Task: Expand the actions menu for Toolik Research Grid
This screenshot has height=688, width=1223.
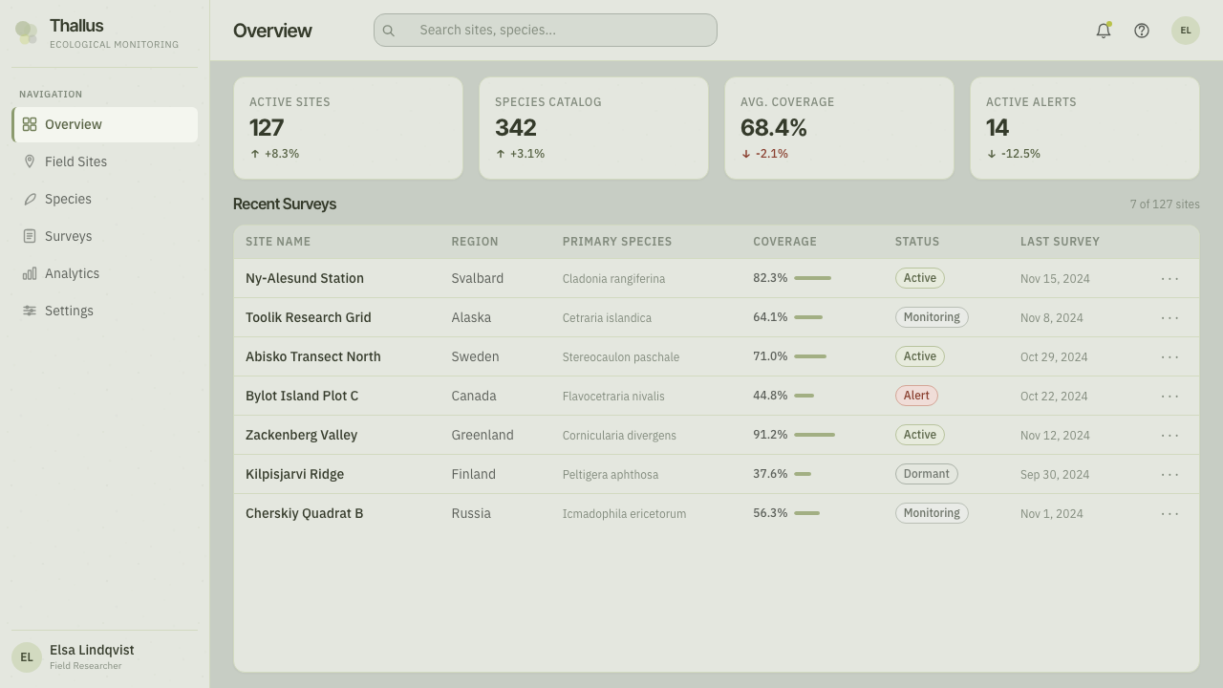Action: point(1170,317)
